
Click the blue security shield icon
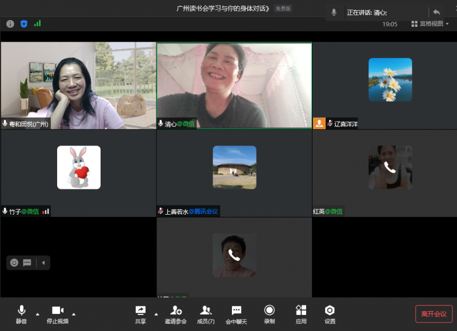point(24,24)
